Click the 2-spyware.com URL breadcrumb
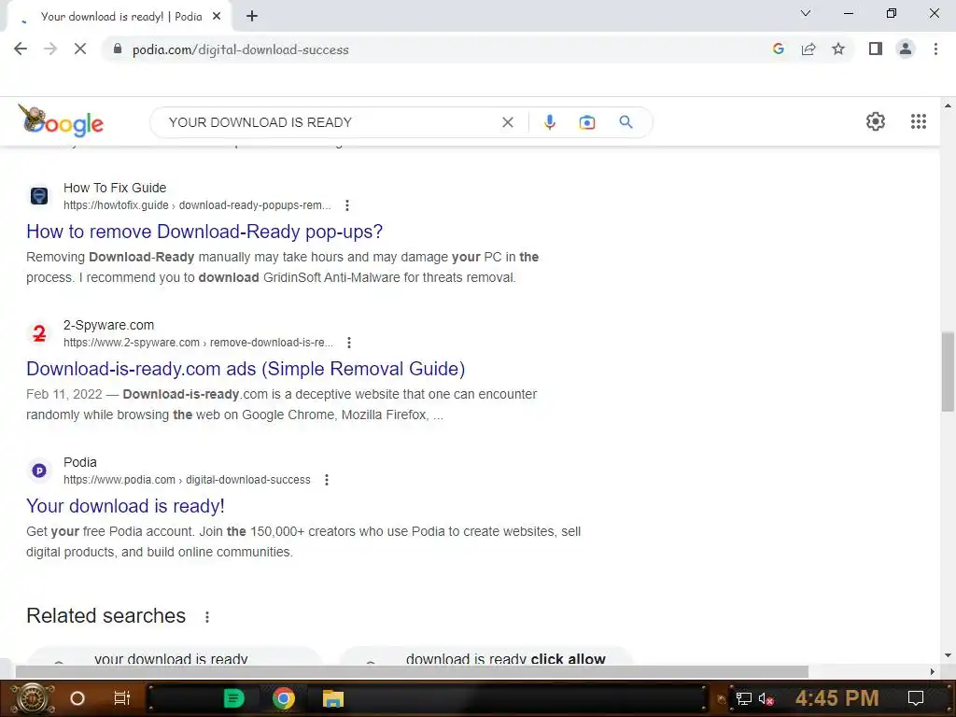 point(198,343)
